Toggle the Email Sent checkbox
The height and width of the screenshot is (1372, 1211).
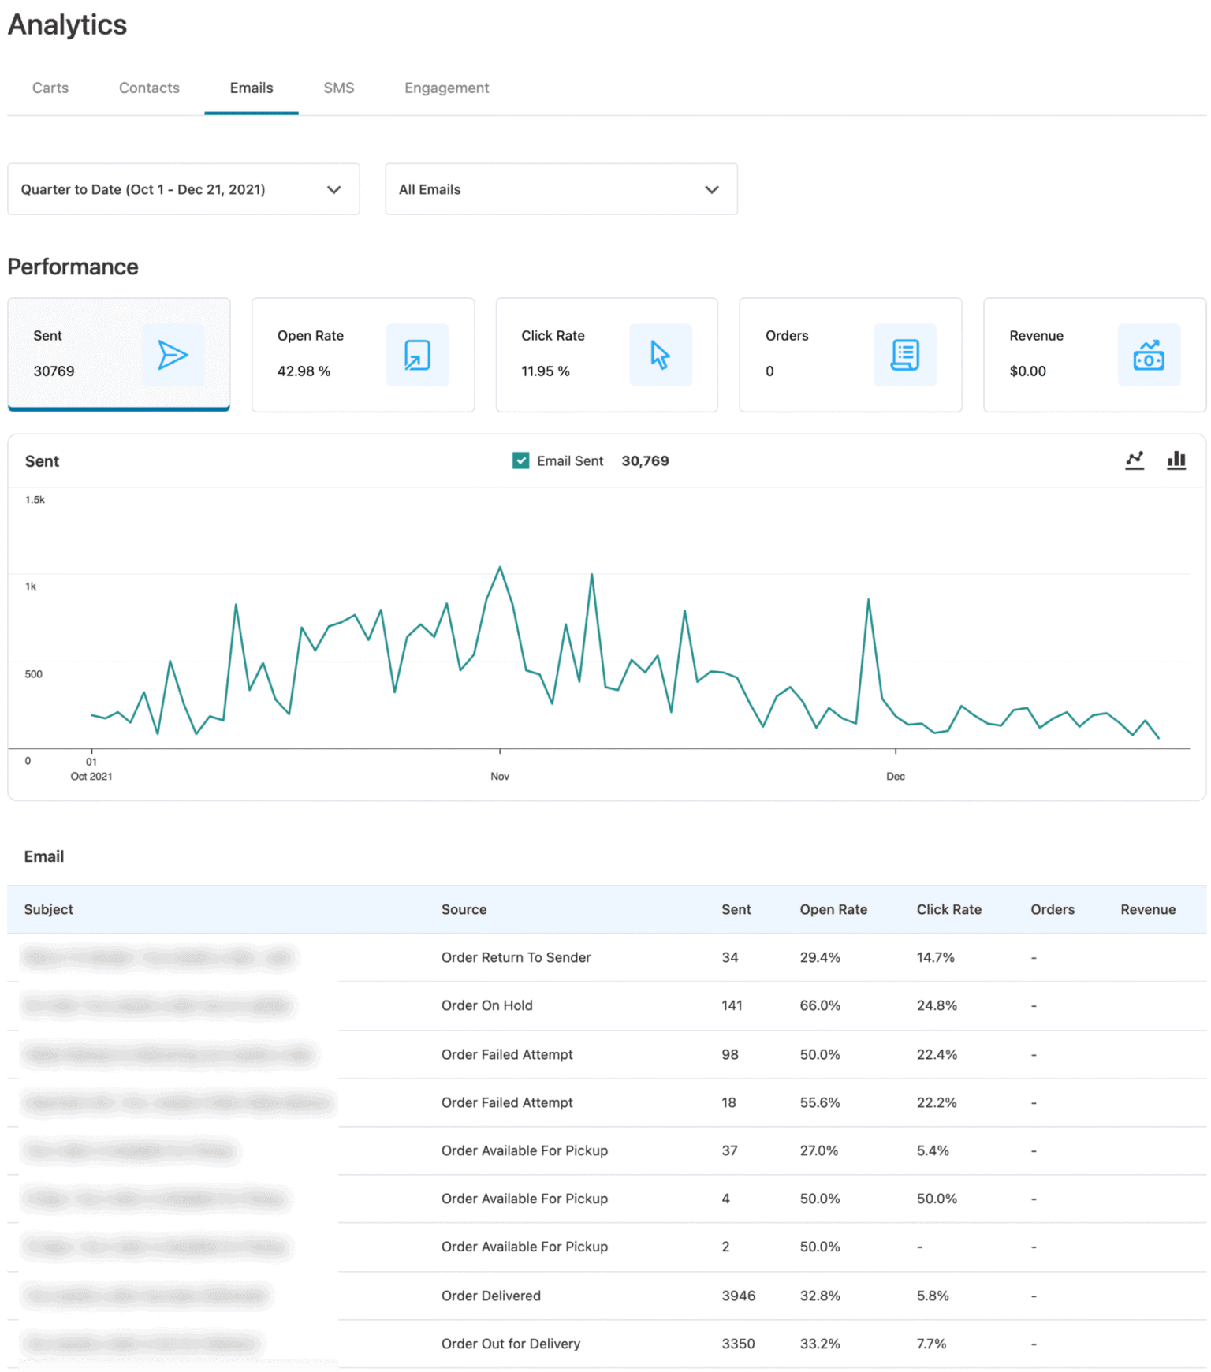click(520, 460)
